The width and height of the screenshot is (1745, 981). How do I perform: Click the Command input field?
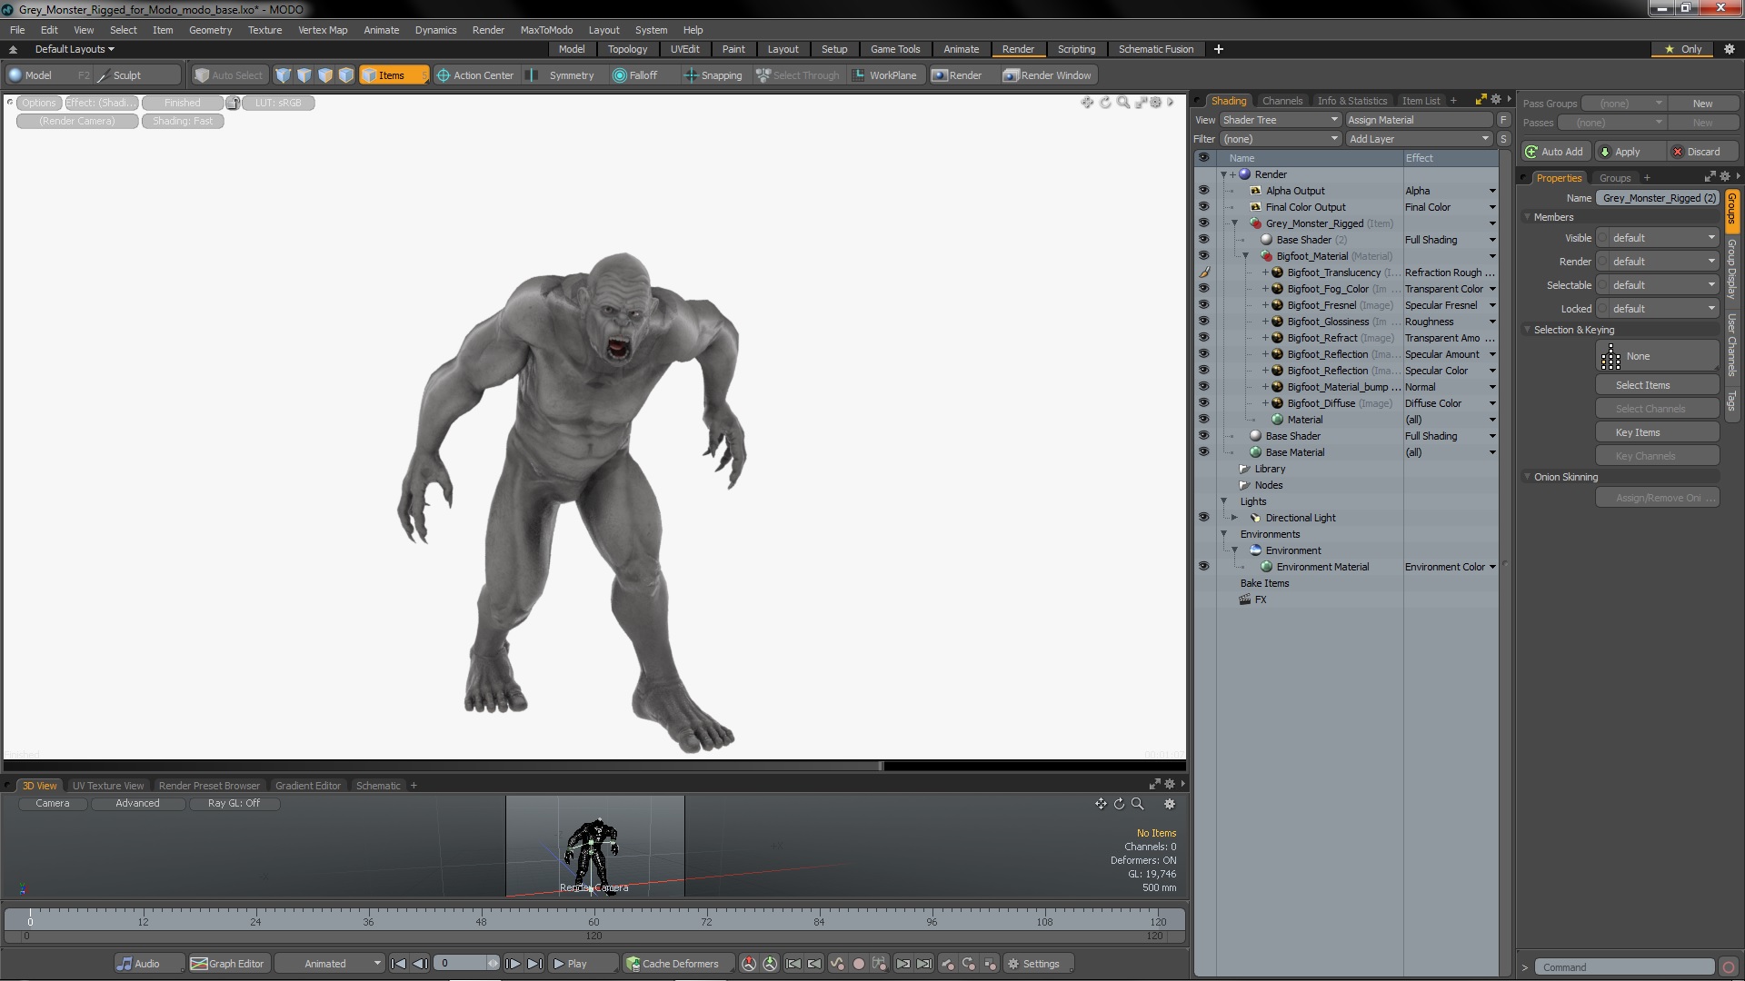point(1623,967)
